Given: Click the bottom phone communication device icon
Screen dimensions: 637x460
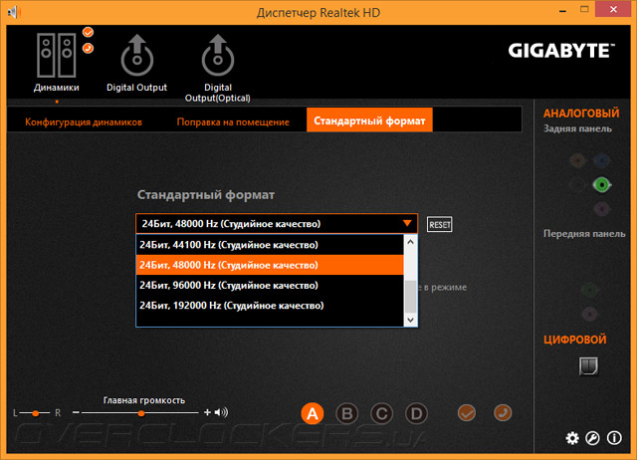Looking at the screenshot, I should coord(503,413).
